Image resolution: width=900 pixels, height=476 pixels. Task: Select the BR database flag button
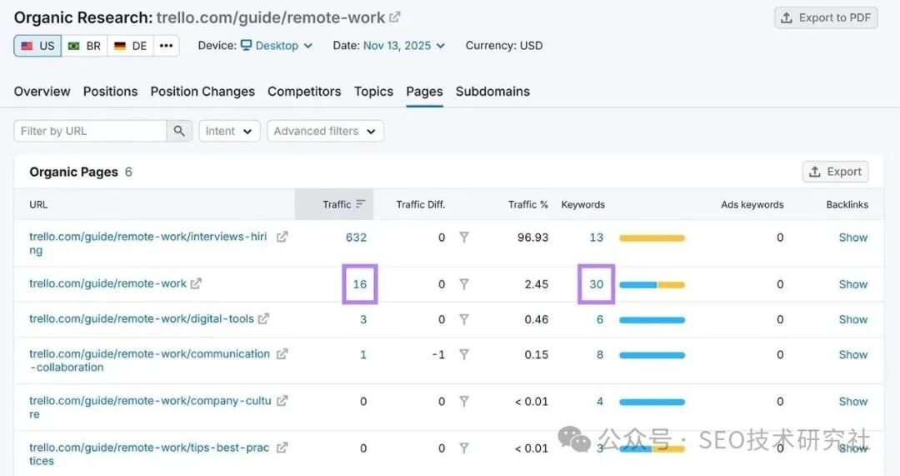tap(84, 46)
